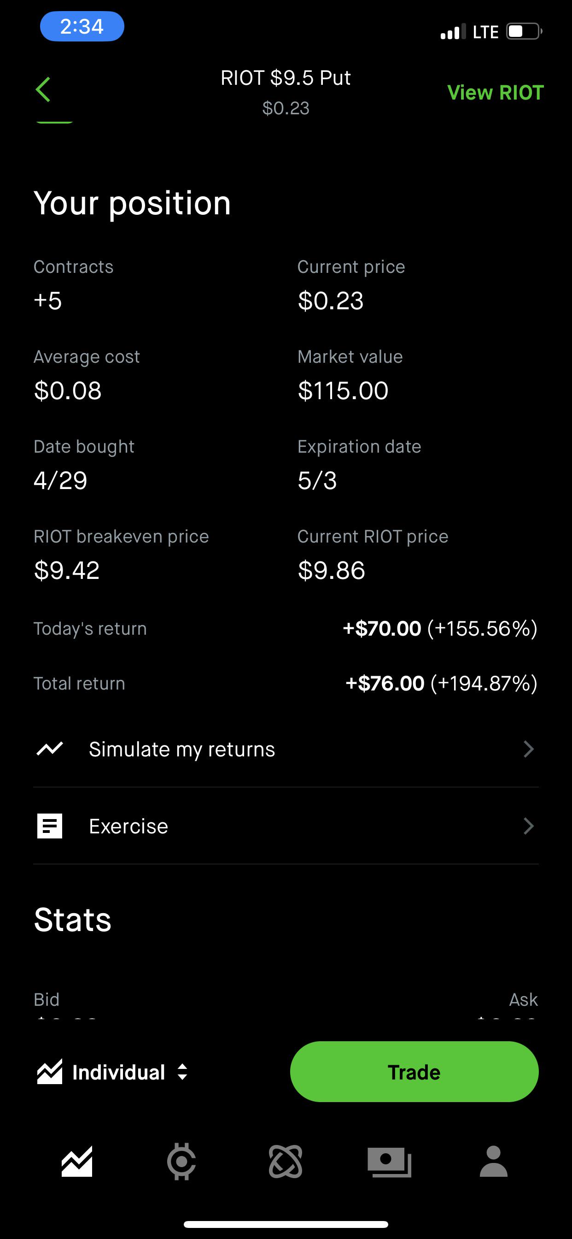The height and width of the screenshot is (1239, 572).
Task: Tap the green back arrow
Action: click(x=43, y=89)
